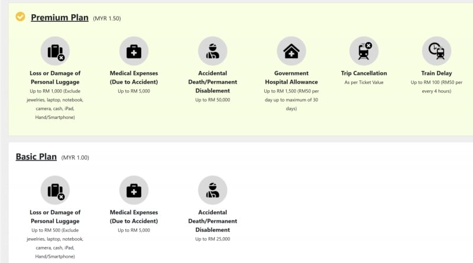Viewport: 473px width, 263px height.
Task: Click Basic Plan Loss or Damage title
Action: tap(55, 216)
